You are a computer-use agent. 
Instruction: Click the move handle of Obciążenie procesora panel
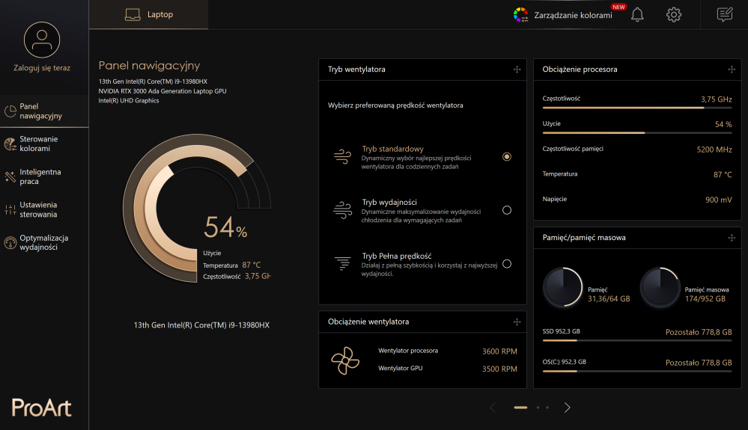pyautogui.click(x=732, y=70)
